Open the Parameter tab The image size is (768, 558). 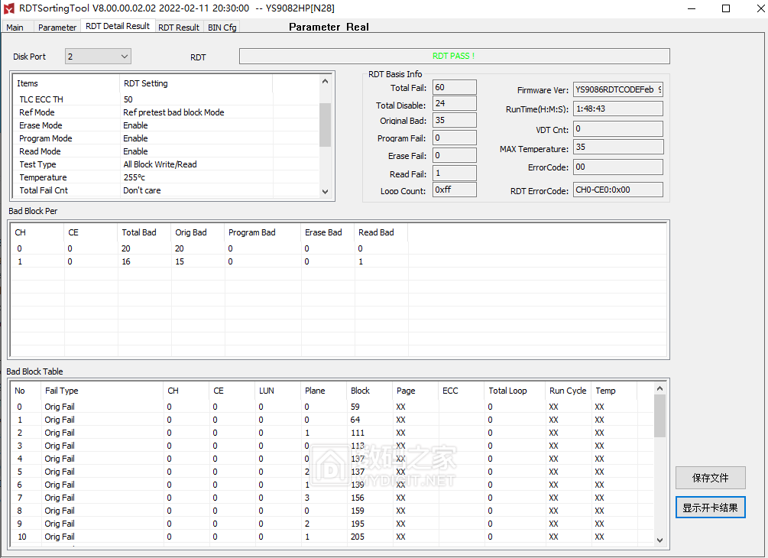(57, 28)
